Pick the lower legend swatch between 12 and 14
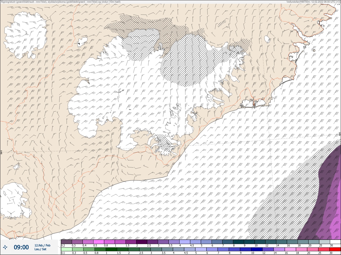Image resolution: width=341 pixels, height=255 pixels. (x=268, y=249)
